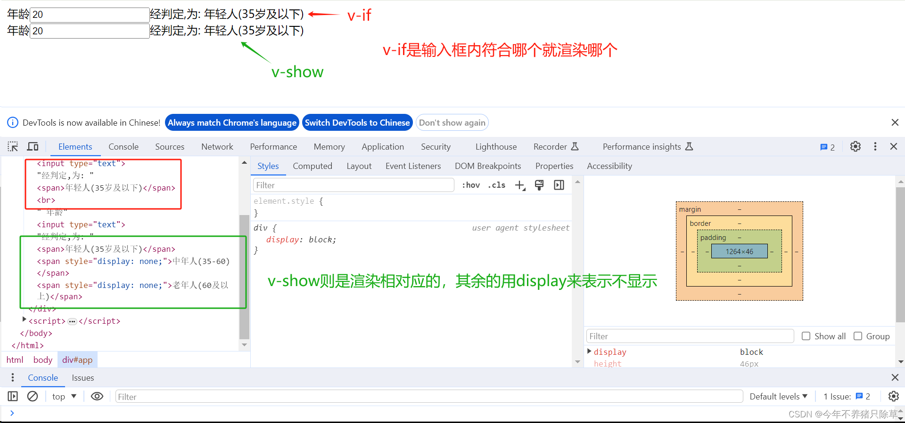Viewport: 905px width, 423px height.
Task: Toggle the :hov element state panel
Action: (x=471, y=185)
